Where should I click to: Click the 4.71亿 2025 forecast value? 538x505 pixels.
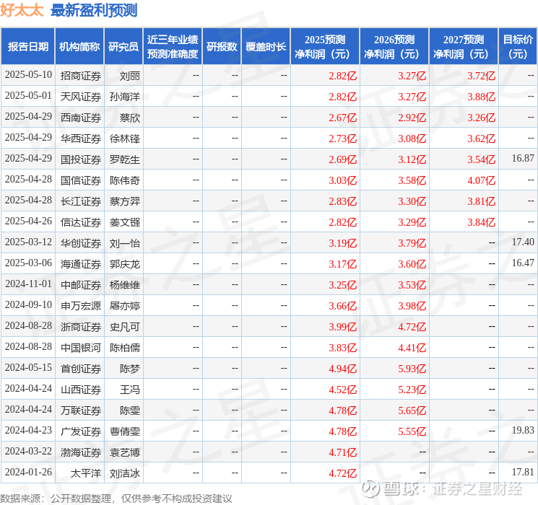342,452
